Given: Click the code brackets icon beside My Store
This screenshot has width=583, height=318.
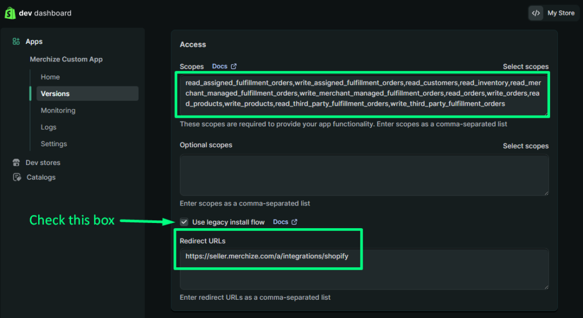Looking at the screenshot, I should click(x=535, y=13).
